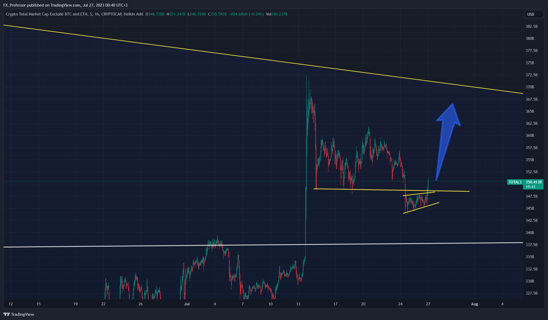Click the 360B price axis label
The width and height of the screenshot is (548, 320).
pos(530,135)
